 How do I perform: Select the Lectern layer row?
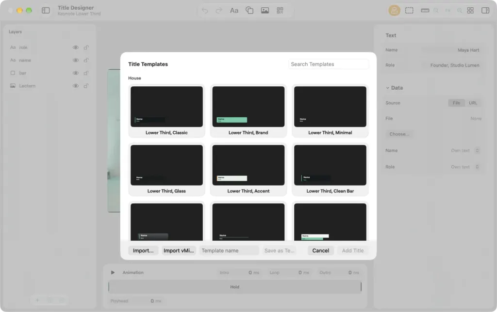(x=49, y=86)
